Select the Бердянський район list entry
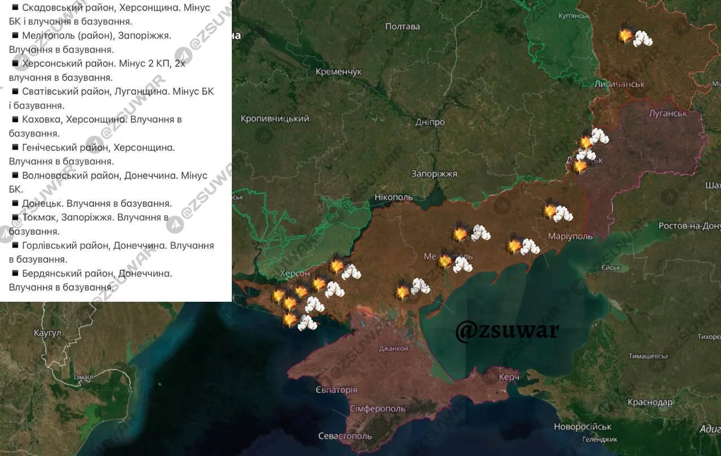 (97, 274)
